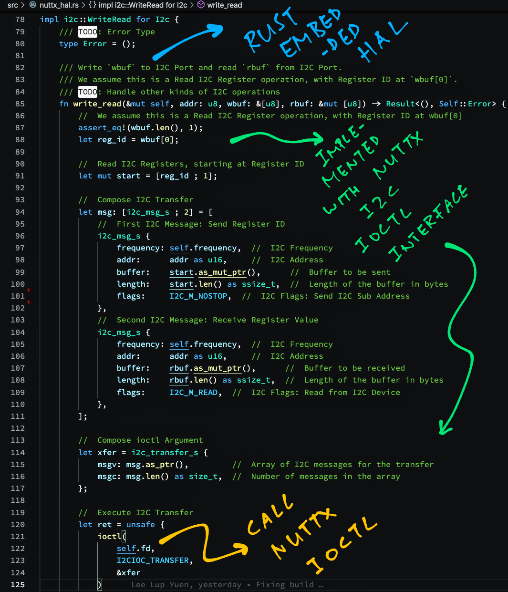This screenshot has width=508, height=592.
Task: Click line number 125 in the gutter
Action: [18, 584]
